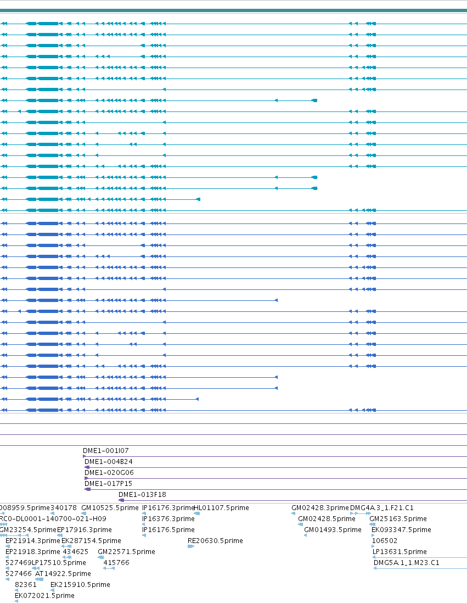Open the 106502 EST label
This screenshot has height=604, width=467.
tap(384, 541)
